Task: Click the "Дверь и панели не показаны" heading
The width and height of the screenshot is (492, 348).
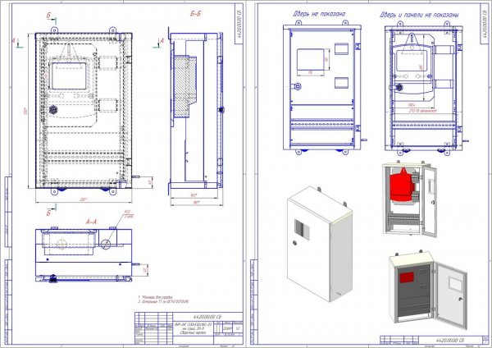Action: 419,15
